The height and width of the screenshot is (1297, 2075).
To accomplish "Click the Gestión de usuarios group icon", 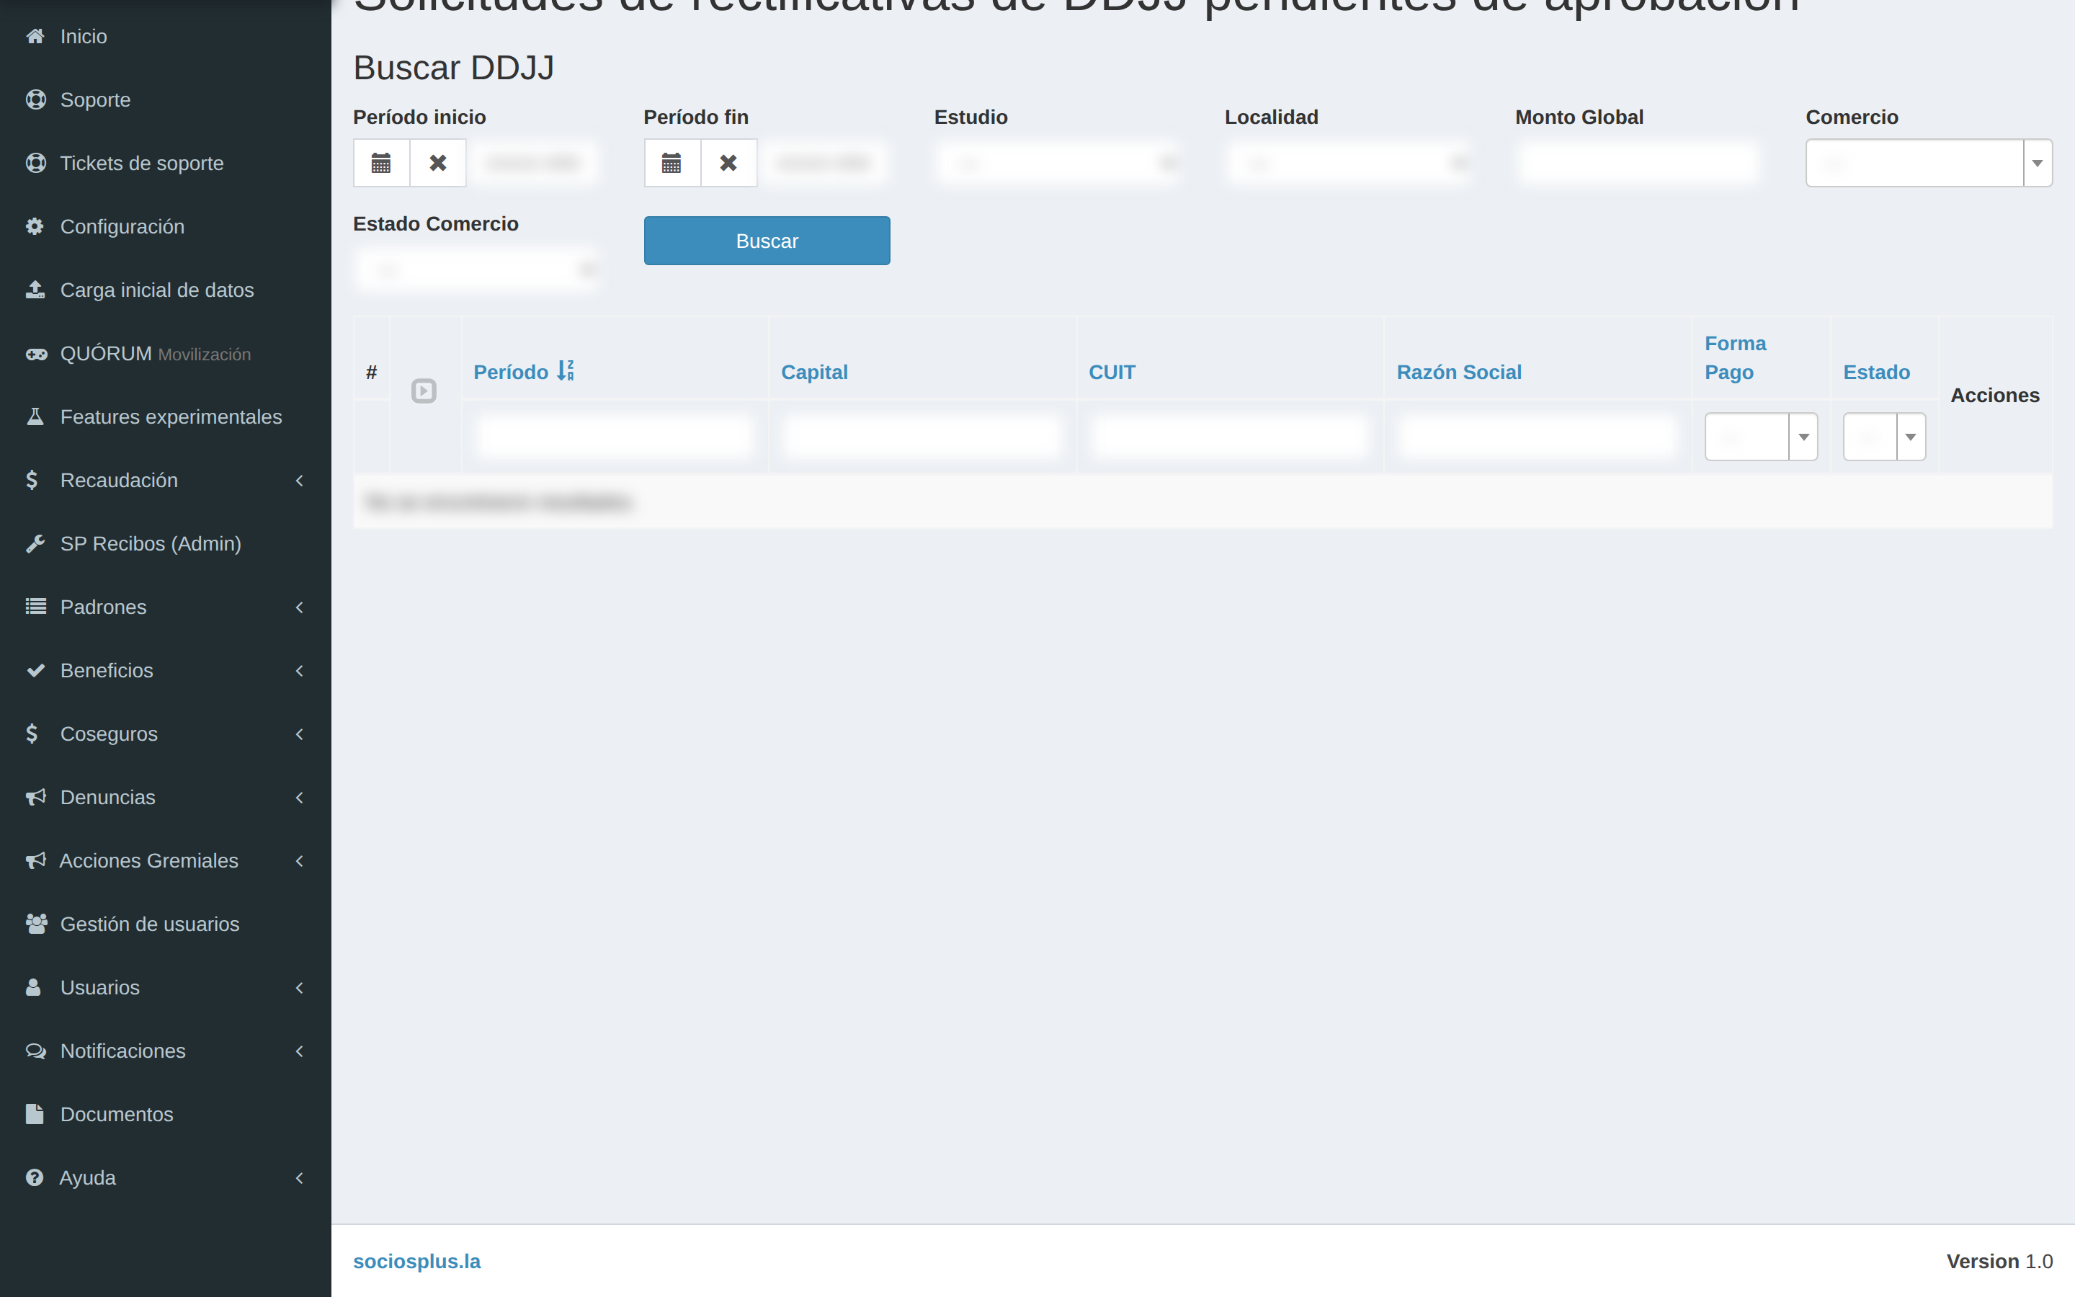I will click(x=36, y=924).
